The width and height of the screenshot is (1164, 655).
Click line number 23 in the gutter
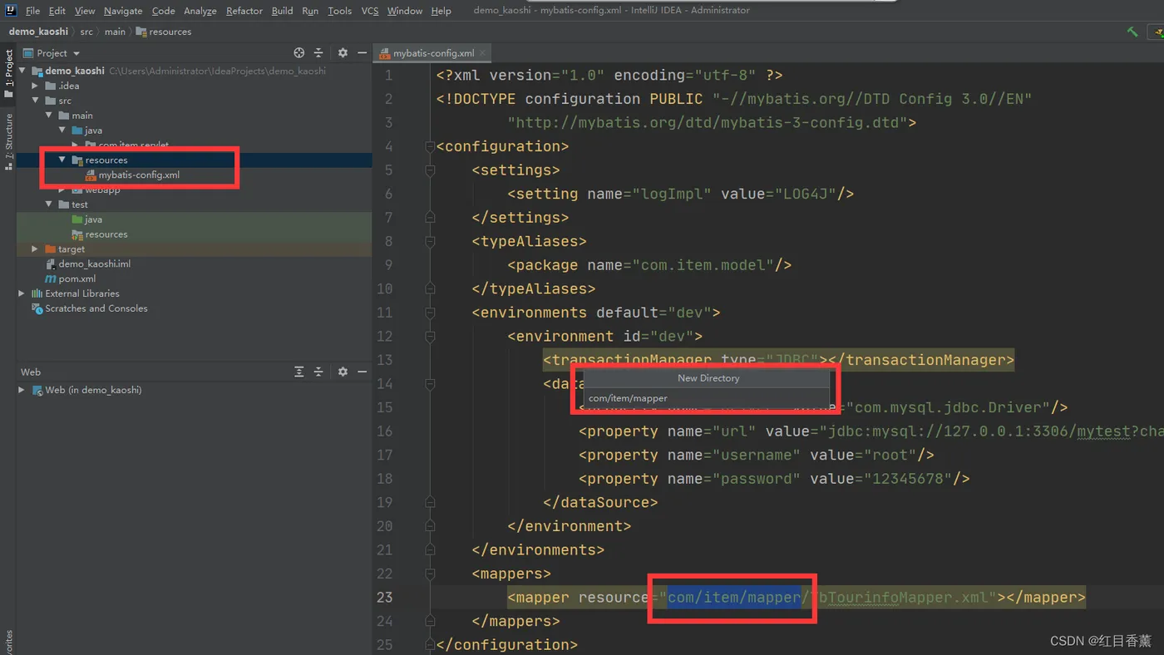384,597
